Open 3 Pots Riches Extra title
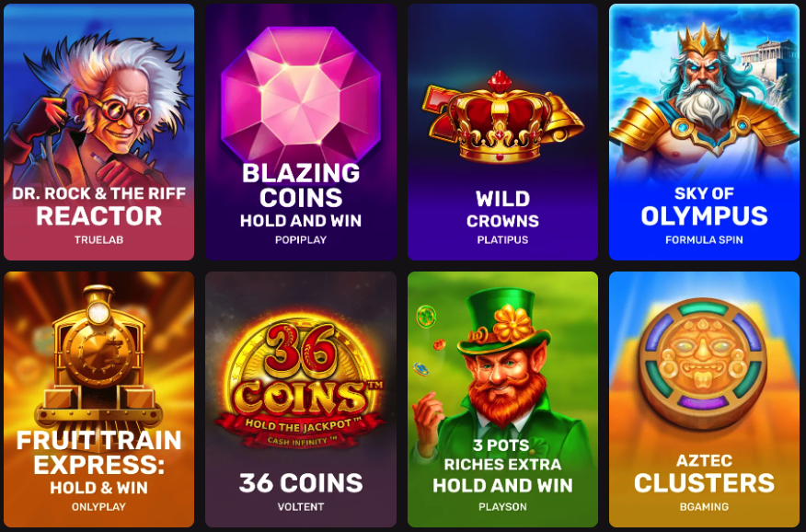Viewport: 806px width, 532px height. pos(502,466)
